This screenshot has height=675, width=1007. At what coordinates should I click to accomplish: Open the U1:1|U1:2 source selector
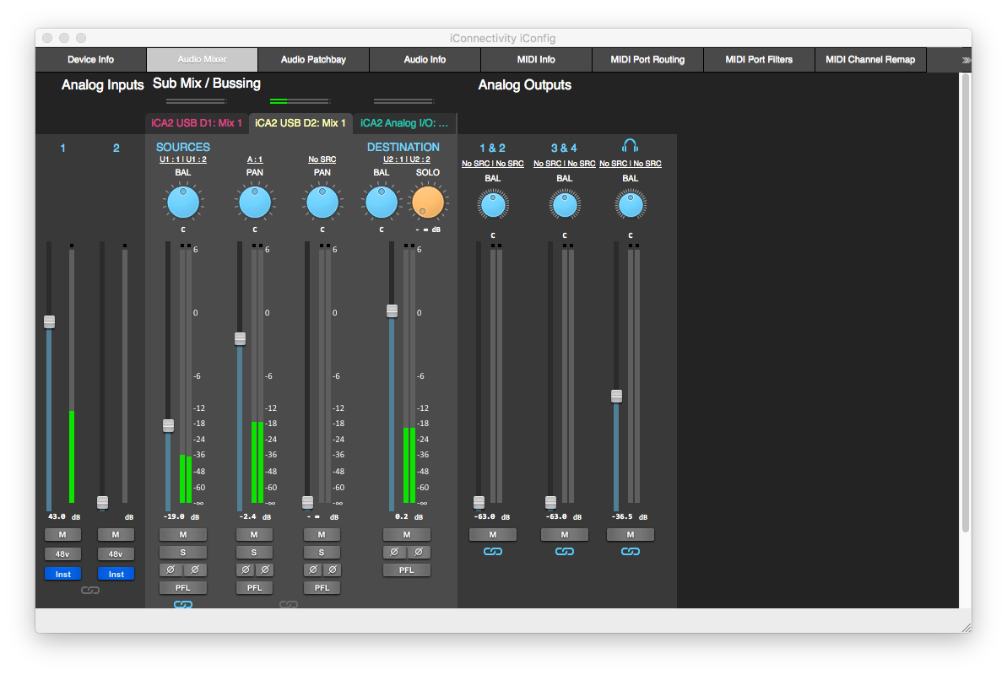(x=183, y=159)
